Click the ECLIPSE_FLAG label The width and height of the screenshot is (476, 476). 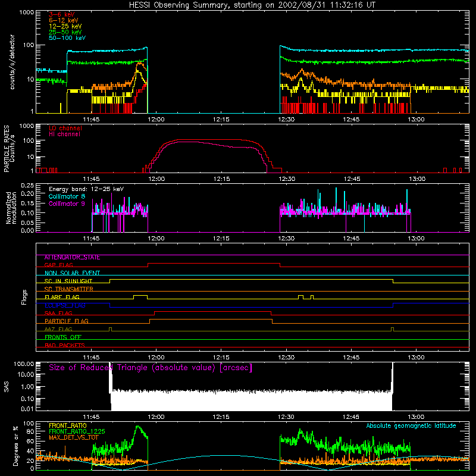pyautogui.click(x=65, y=305)
